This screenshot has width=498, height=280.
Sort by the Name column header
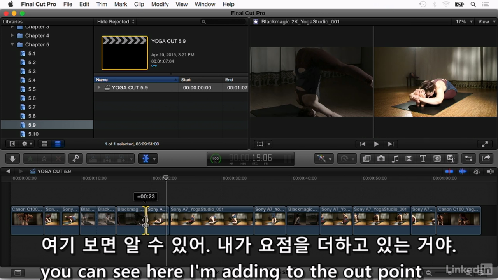(x=136, y=80)
